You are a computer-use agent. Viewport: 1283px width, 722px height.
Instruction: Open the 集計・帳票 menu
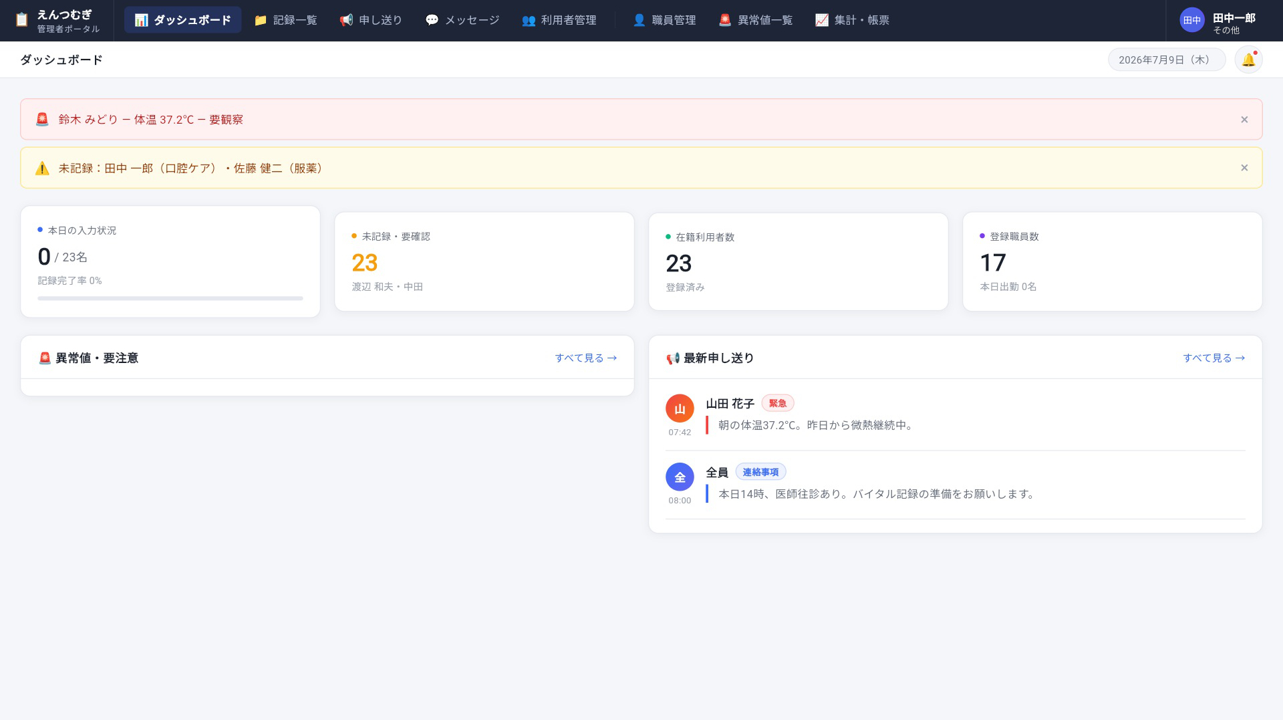852,20
